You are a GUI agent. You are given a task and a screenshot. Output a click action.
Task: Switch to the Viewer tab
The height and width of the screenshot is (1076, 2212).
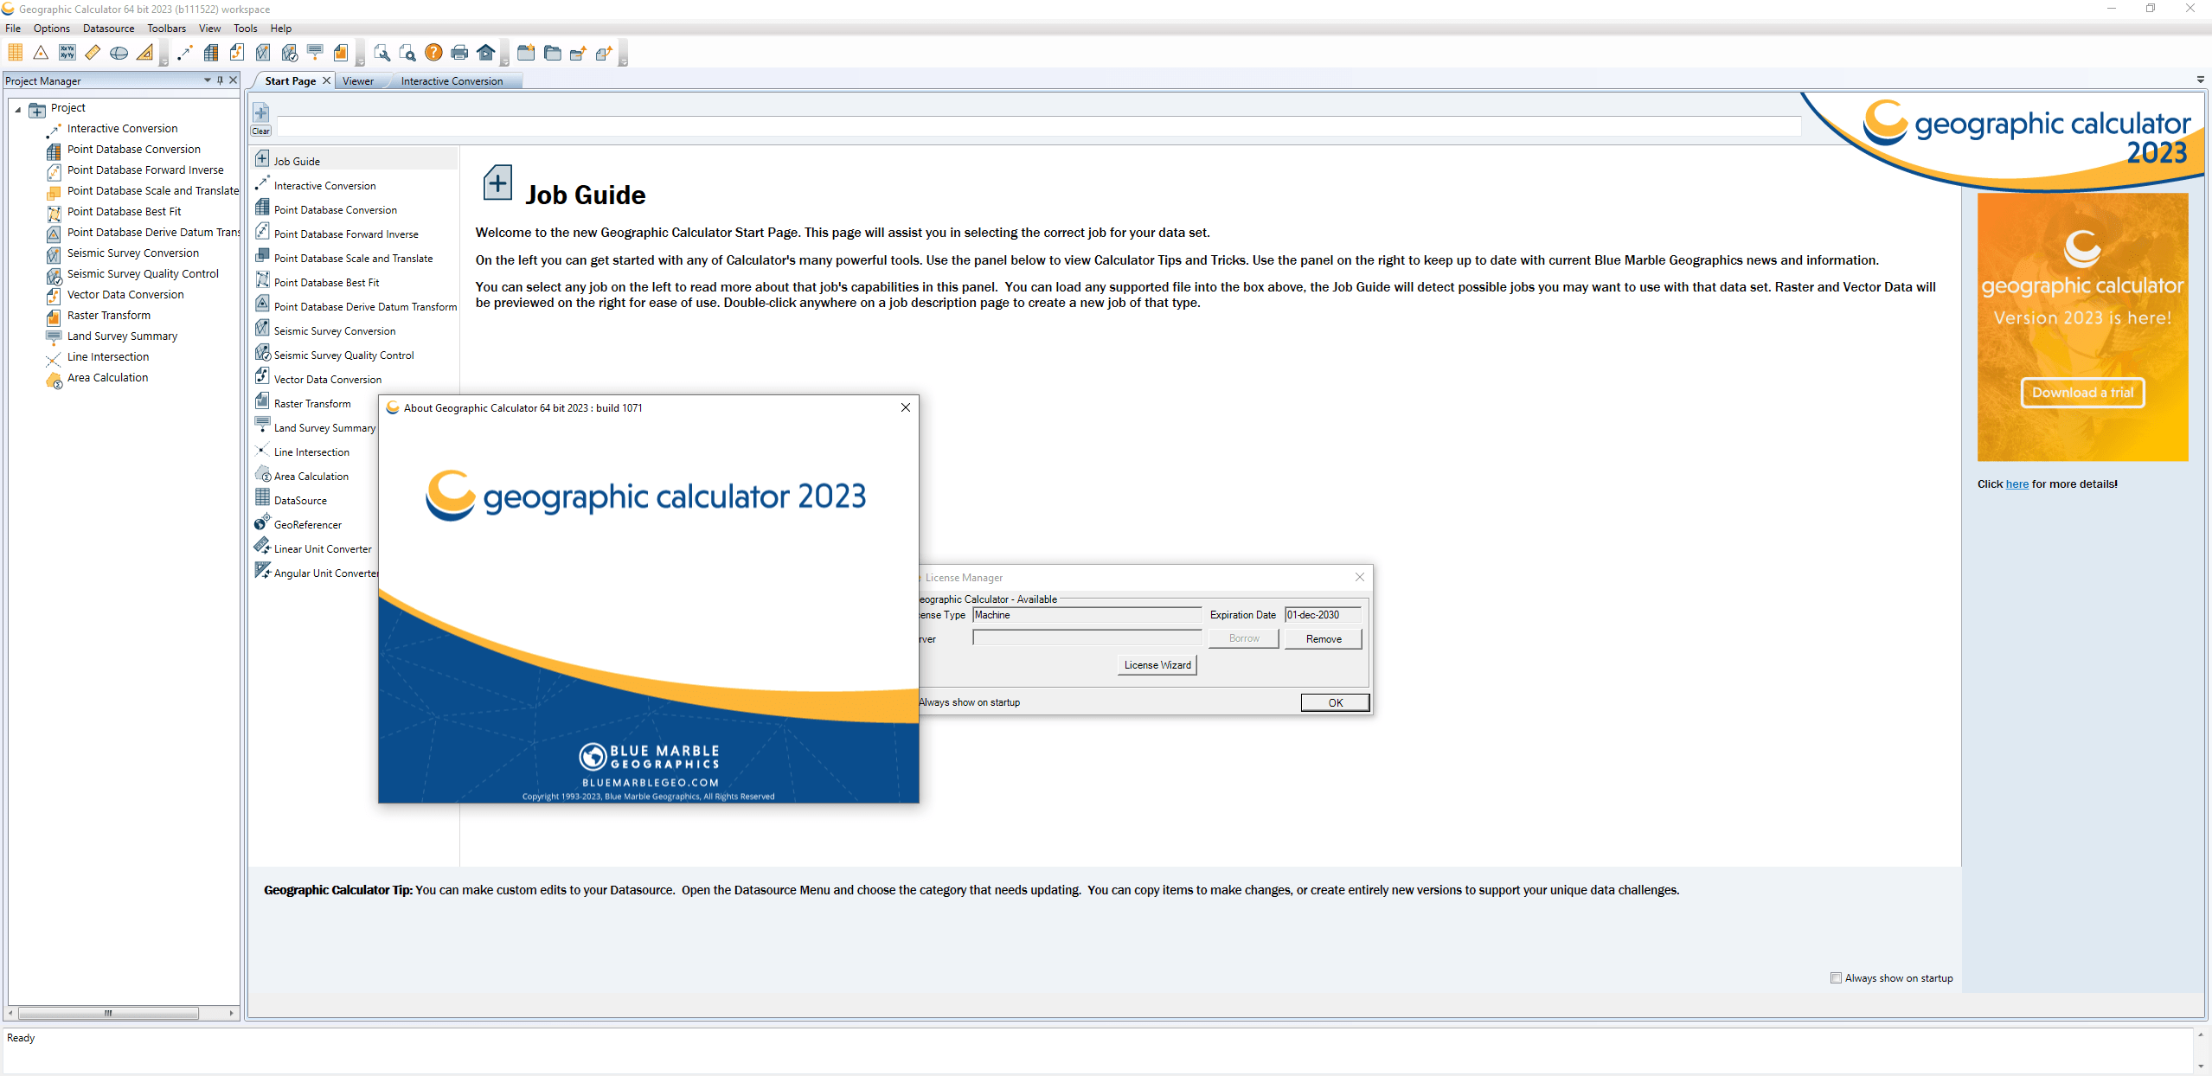[357, 80]
